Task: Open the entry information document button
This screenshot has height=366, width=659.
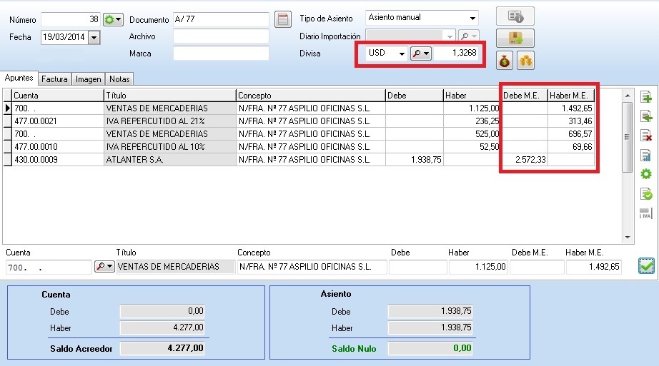Action: click(515, 16)
